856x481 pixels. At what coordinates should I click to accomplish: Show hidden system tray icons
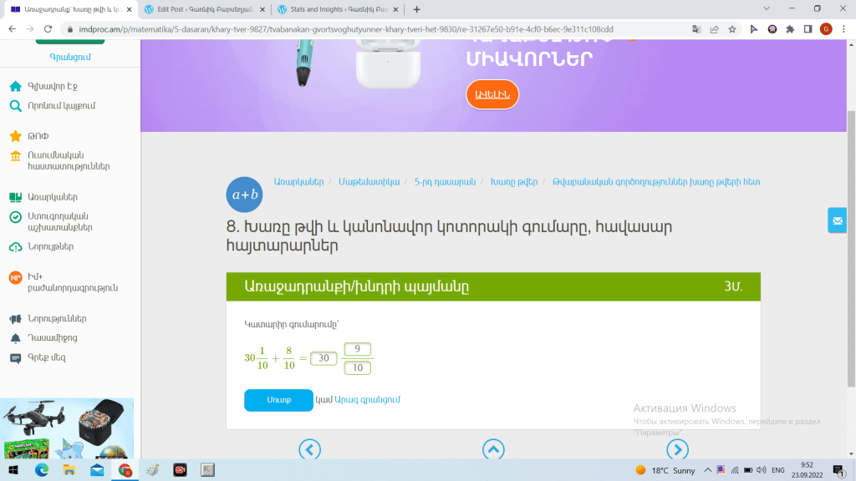click(x=705, y=470)
